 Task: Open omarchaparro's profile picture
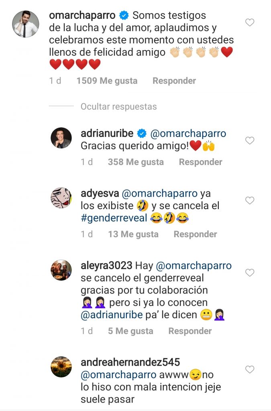point(26,24)
